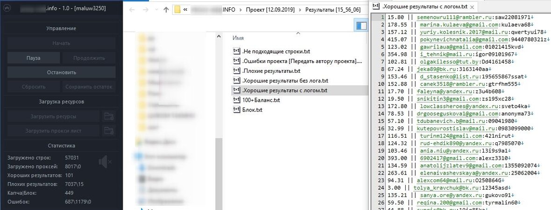Open folder icon next to Загрузить прокси лист

click(109, 131)
